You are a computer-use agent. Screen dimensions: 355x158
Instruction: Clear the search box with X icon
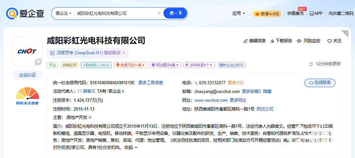click(x=159, y=13)
